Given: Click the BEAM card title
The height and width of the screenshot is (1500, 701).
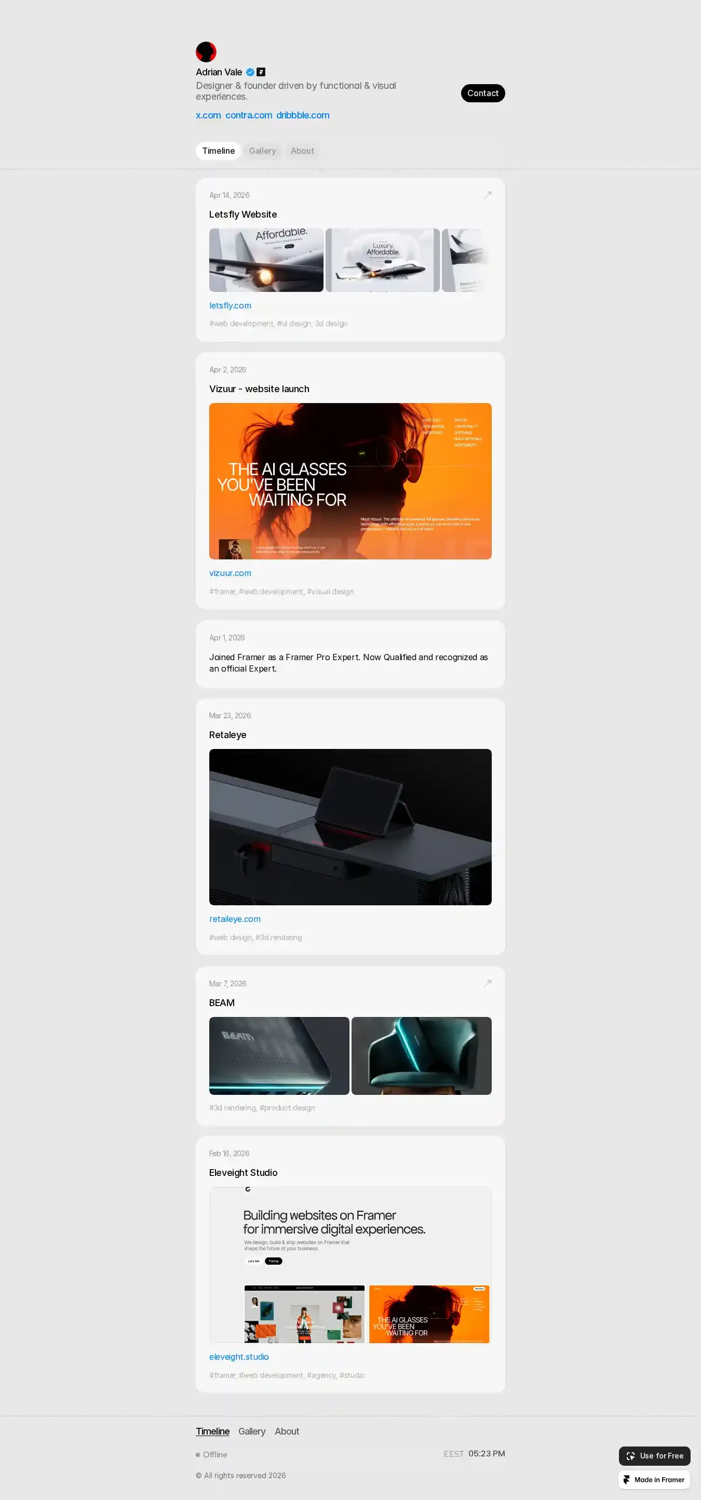Looking at the screenshot, I should click(222, 1003).
